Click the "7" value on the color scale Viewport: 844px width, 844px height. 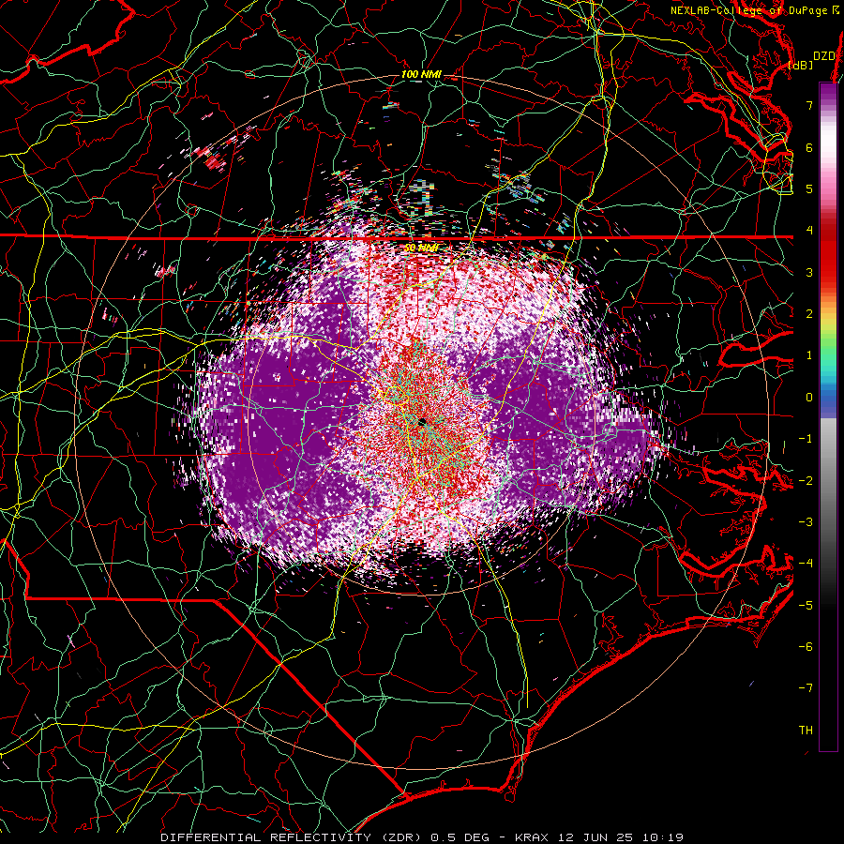809,105
